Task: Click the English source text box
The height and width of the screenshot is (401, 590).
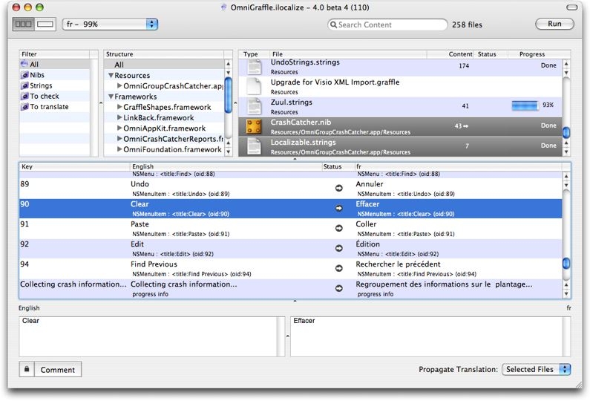Action: [148, 336]
